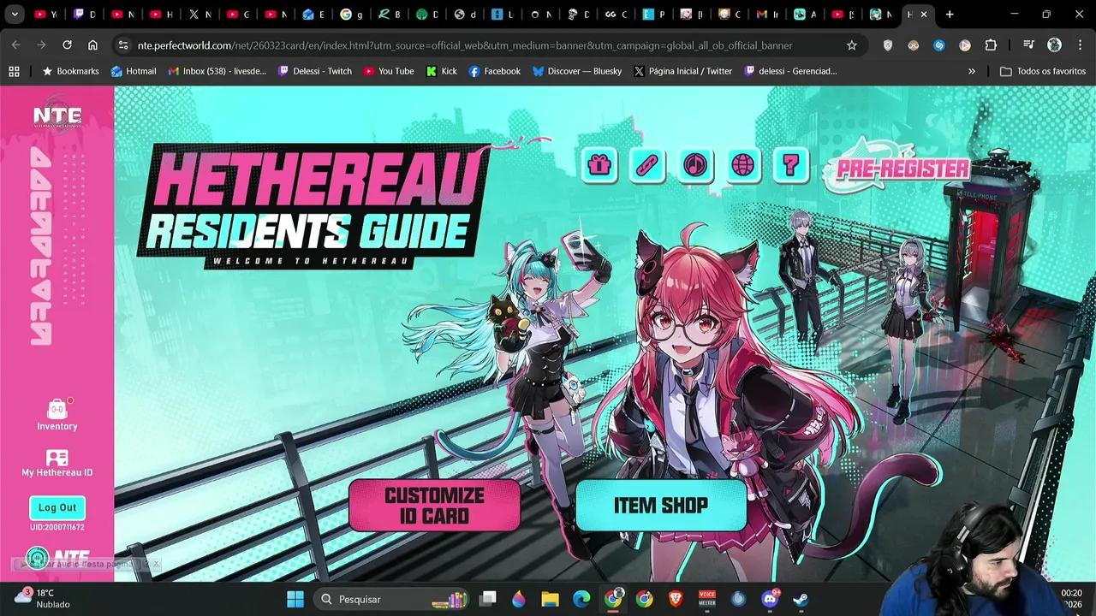Open Steam from the taskbar

coord(801,599)
